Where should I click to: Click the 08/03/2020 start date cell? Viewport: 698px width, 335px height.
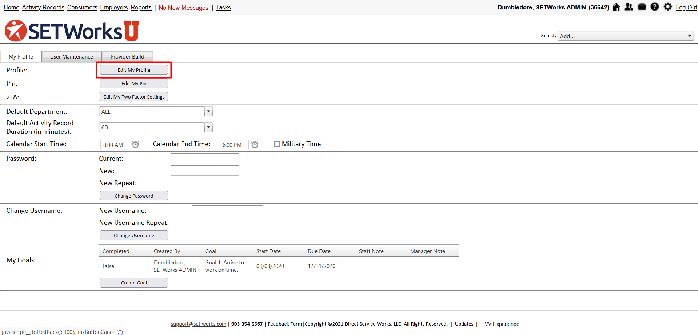coord(270,266)
